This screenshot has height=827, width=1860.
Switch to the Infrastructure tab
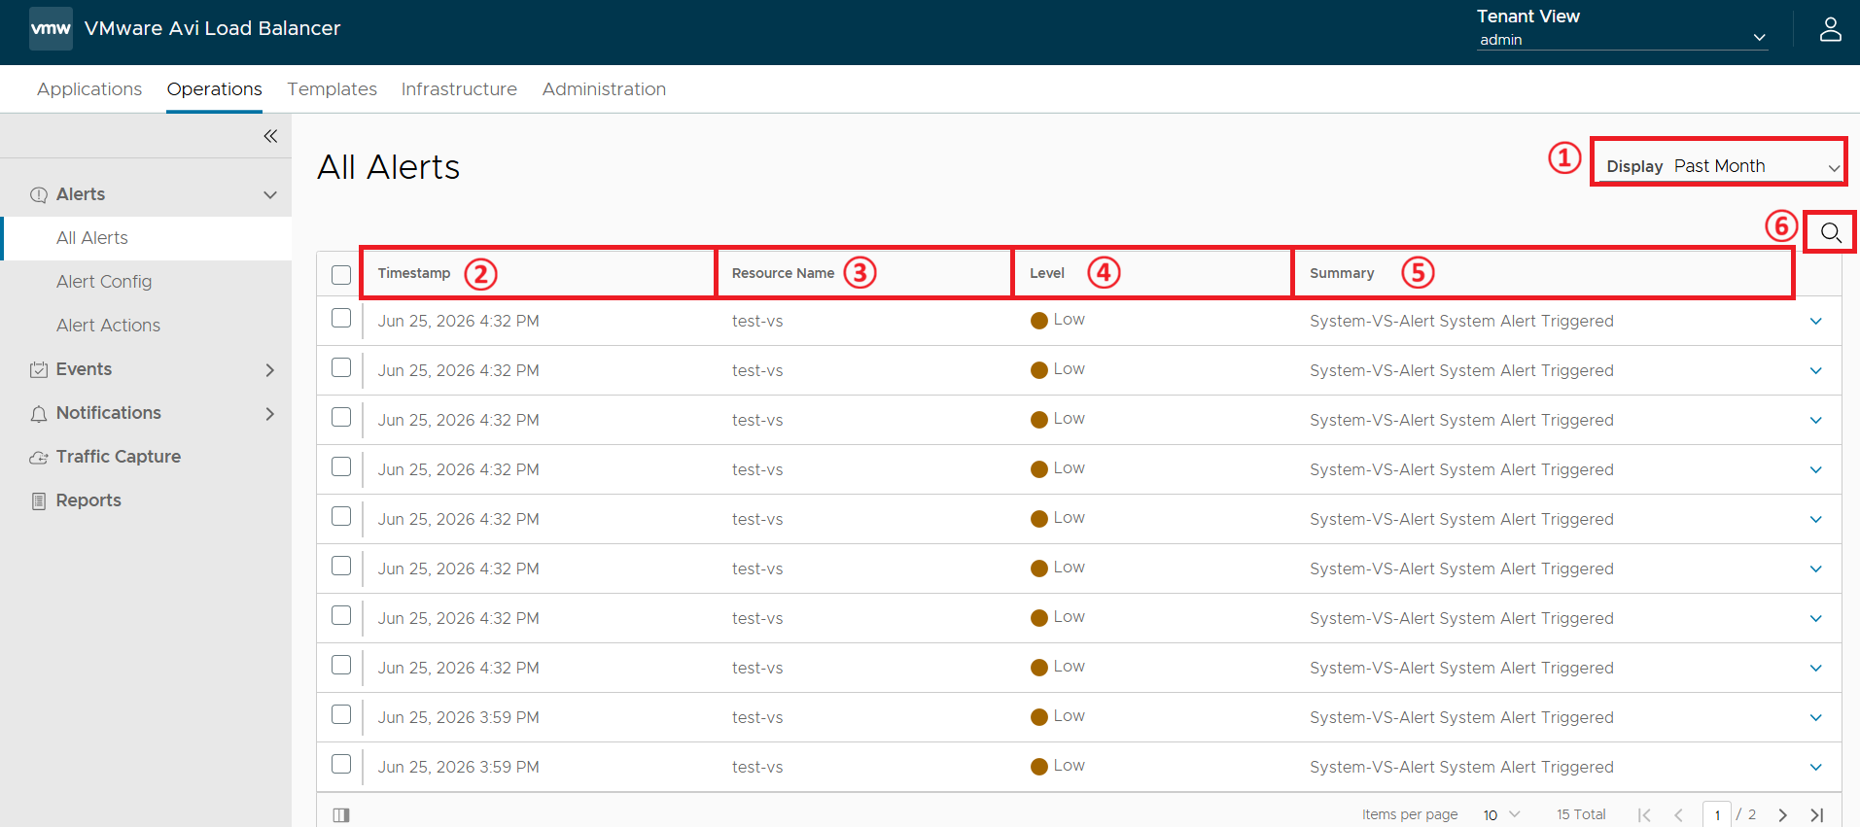[459, 88]
